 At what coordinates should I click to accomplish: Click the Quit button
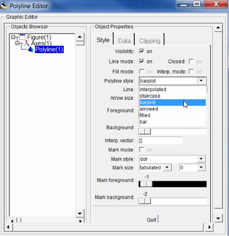151,220
